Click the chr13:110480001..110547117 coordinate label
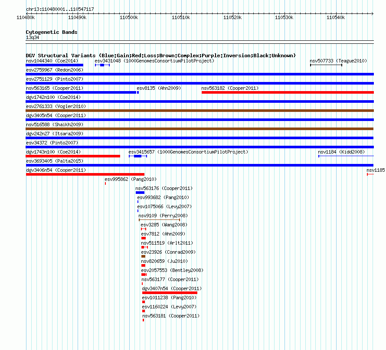 click(x=60, y=9)
